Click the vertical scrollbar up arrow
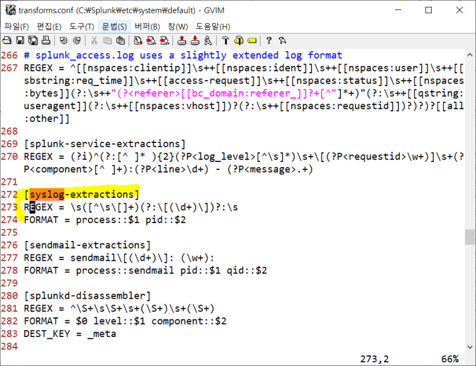The image size is (476, 366). pyautogui.click(x=470, y=55)
